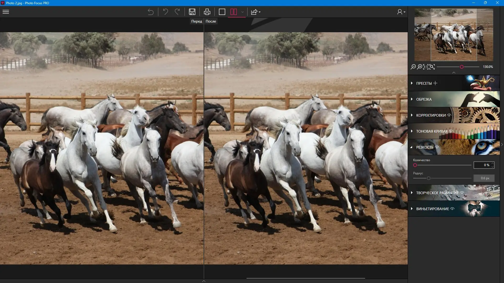Select side-by-side split view icon
This screenshot has width=504, height=283.
tap(233, 12)
